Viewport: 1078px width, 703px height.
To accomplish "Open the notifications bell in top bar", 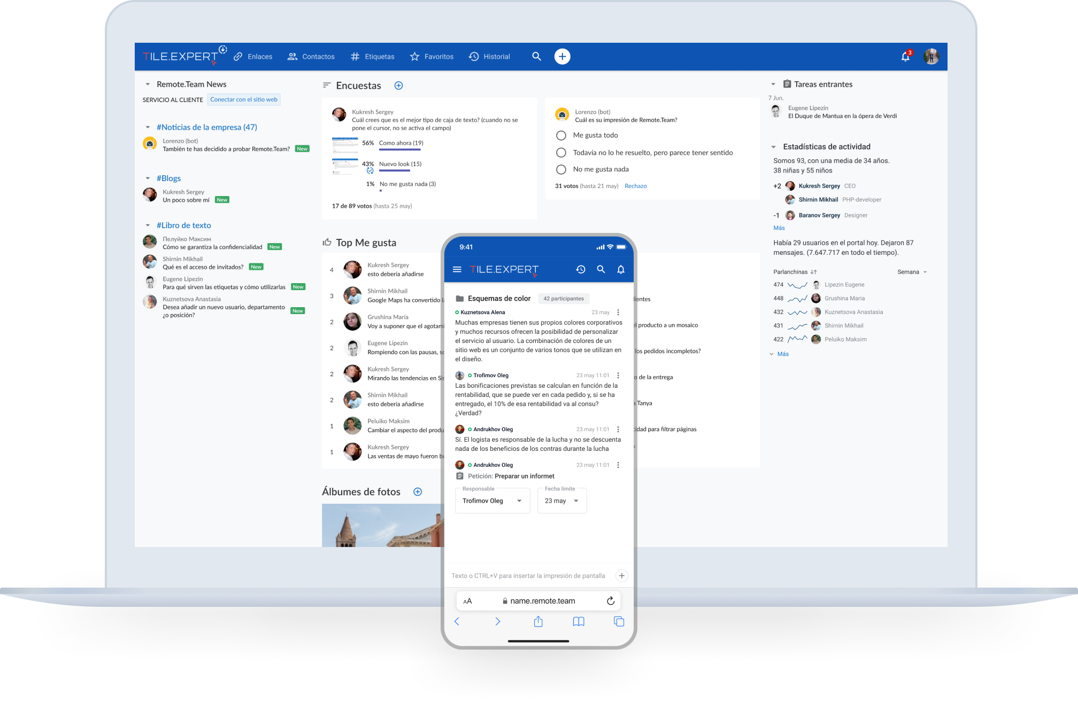I will point(905,57).
